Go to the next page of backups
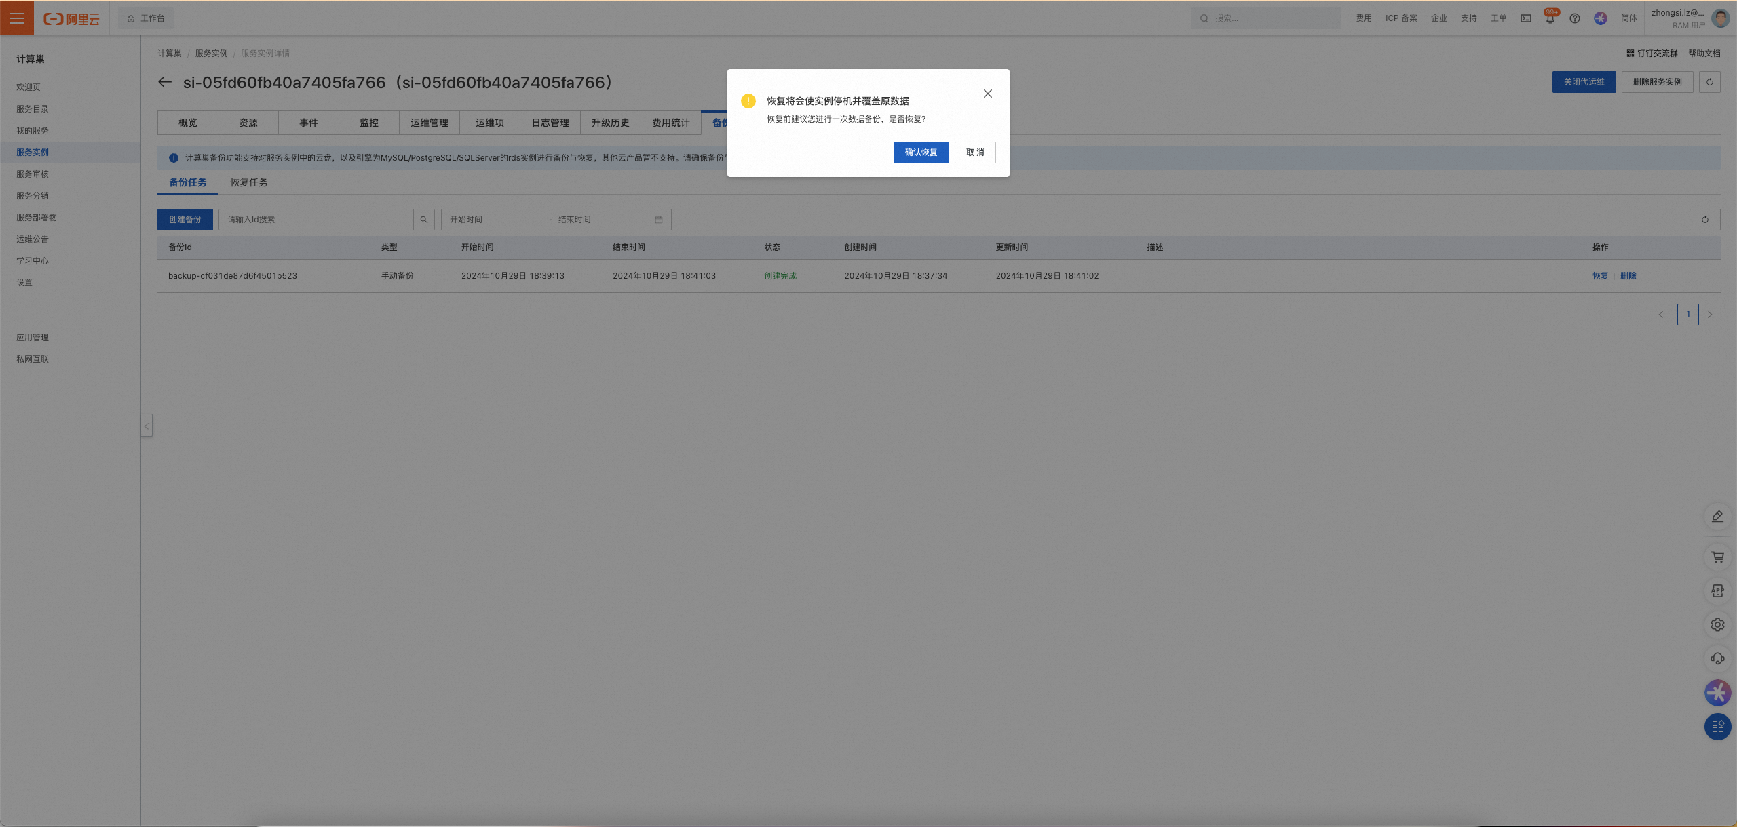1737x827 pixels. pyautogui.click(x=1710, y=315)
